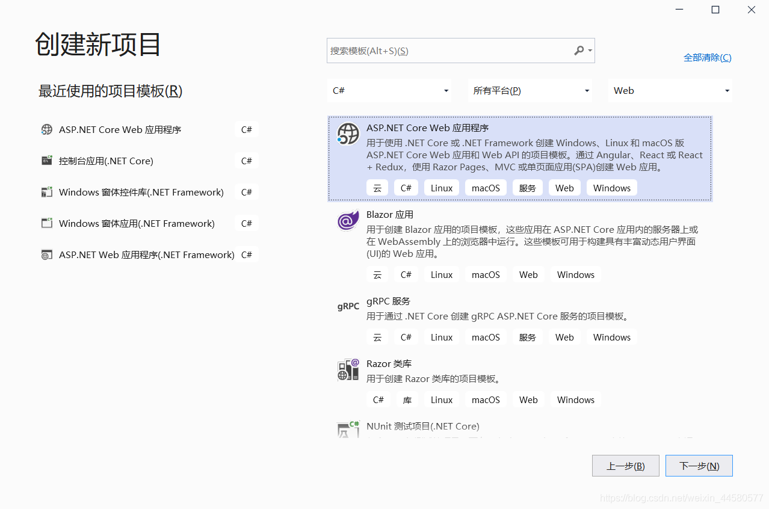769x509 pixels.
Task: Click the Razor class library icon
Action: [x=348, y=369]
